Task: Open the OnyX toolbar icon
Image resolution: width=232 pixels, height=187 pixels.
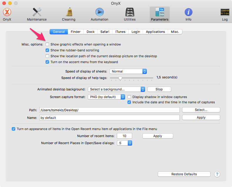Action: click(7, 12)
